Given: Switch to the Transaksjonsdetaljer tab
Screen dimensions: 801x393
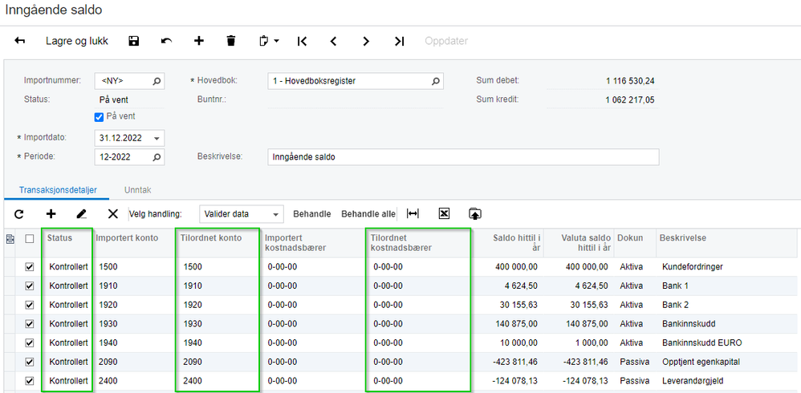Looking at the screenshot, I should coord(58,190).
